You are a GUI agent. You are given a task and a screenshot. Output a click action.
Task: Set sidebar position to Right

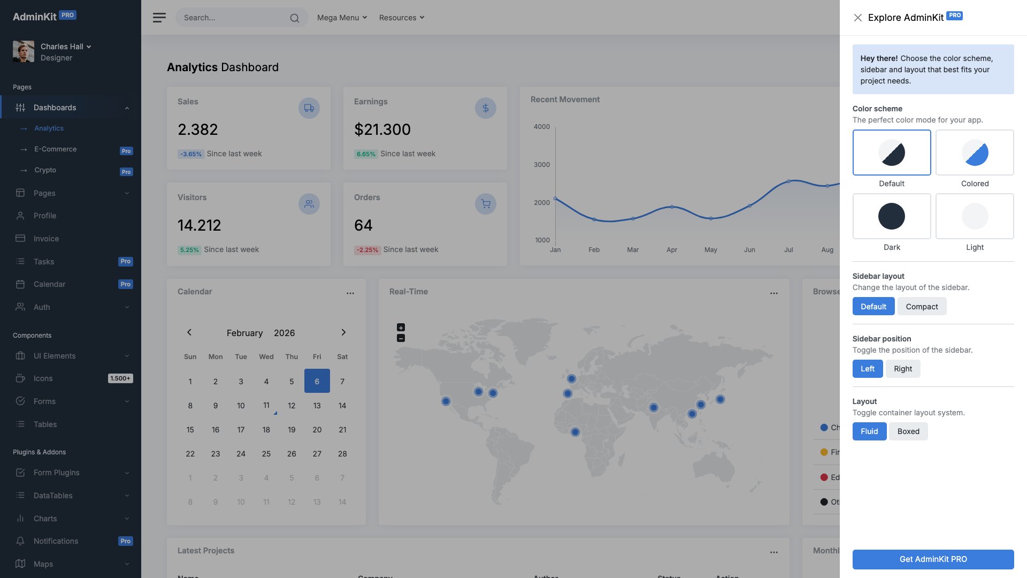tap(903, 369)
